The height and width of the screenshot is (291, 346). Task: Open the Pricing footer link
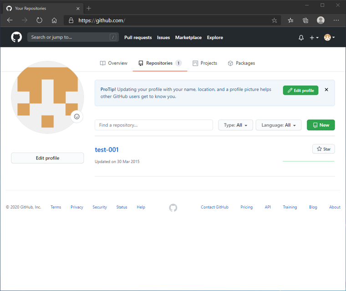[246, 207]
